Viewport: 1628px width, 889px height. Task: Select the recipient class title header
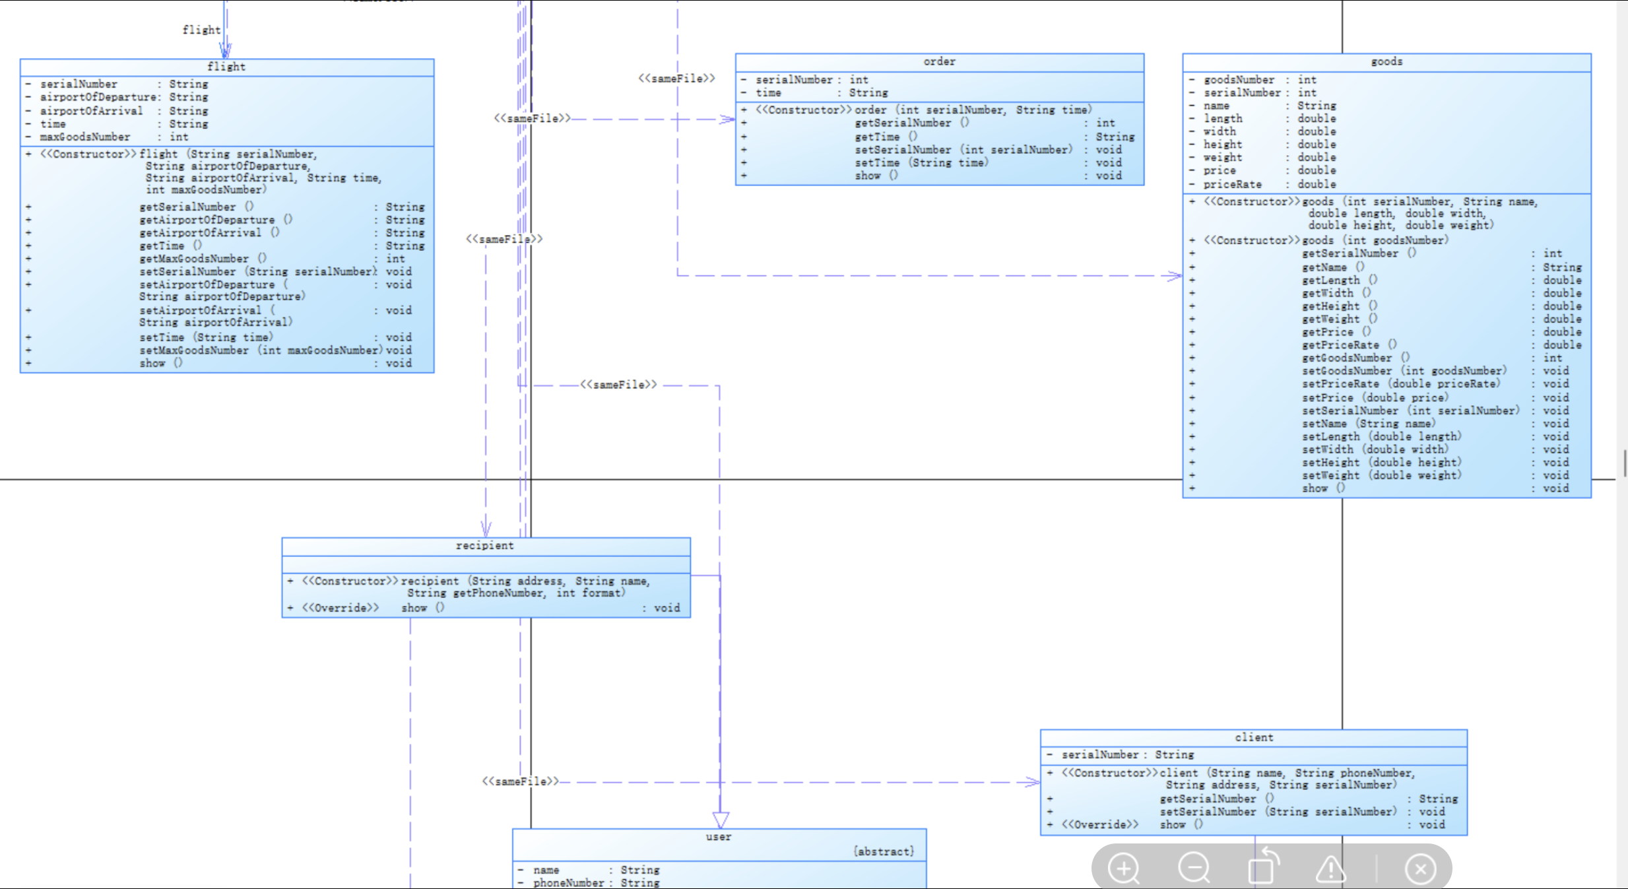pyautogui.click(x=485, y=546)
